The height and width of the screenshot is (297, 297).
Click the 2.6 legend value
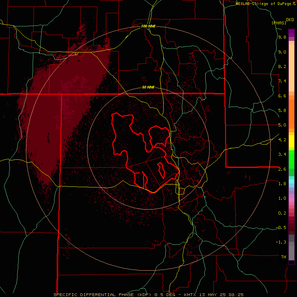(282, 169)
